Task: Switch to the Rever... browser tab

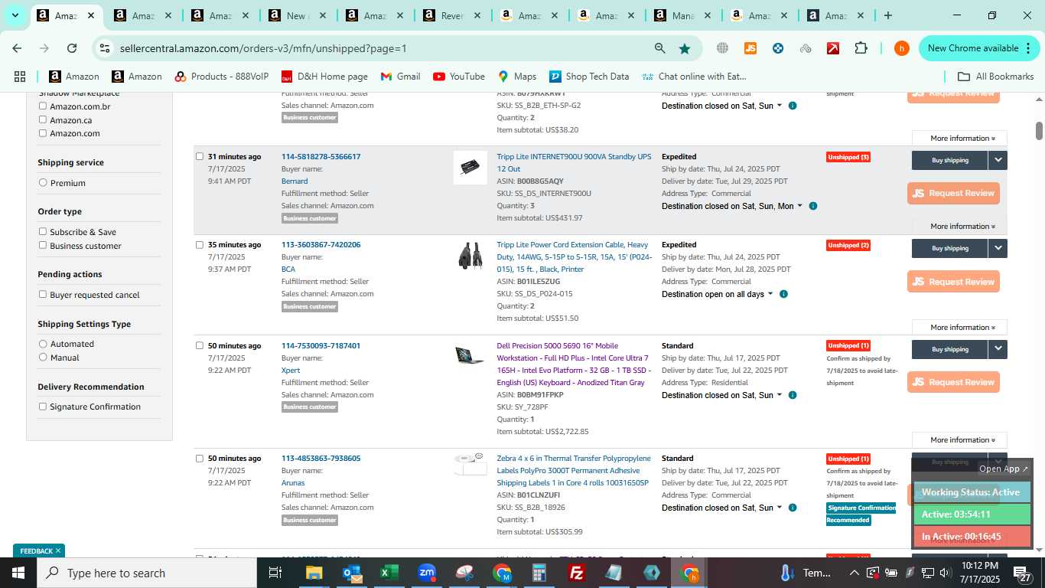Action: click(451, 15)
